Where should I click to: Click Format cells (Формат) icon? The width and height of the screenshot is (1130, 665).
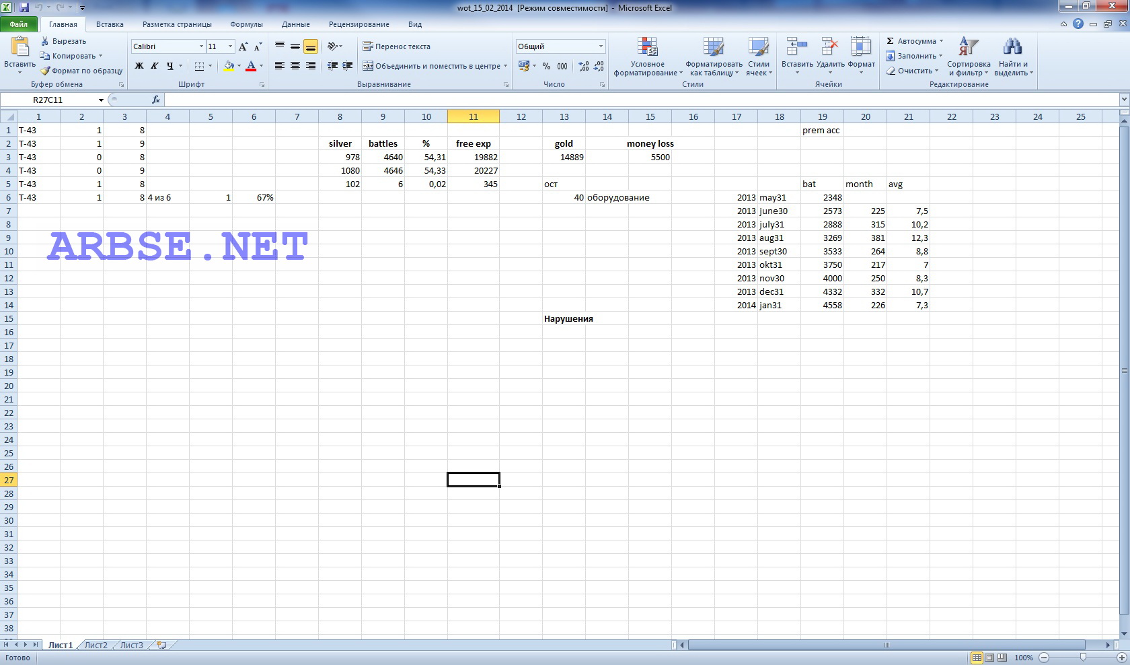point(861,46)
